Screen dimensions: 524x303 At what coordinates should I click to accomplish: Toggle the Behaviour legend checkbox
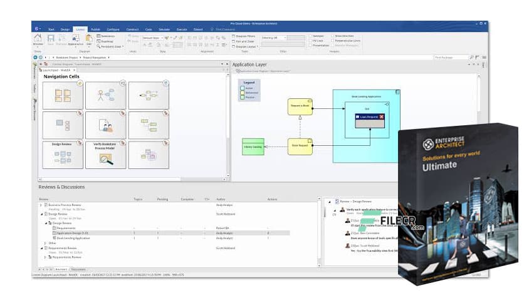pyautogui.click(x=243, y=93)
